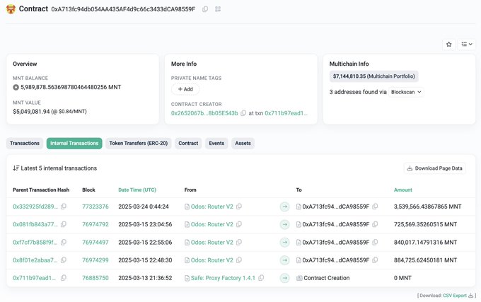The width and height of the screenshot is (481, 302).
Task: Switch to the Events tab
Action: pos(216,143)
